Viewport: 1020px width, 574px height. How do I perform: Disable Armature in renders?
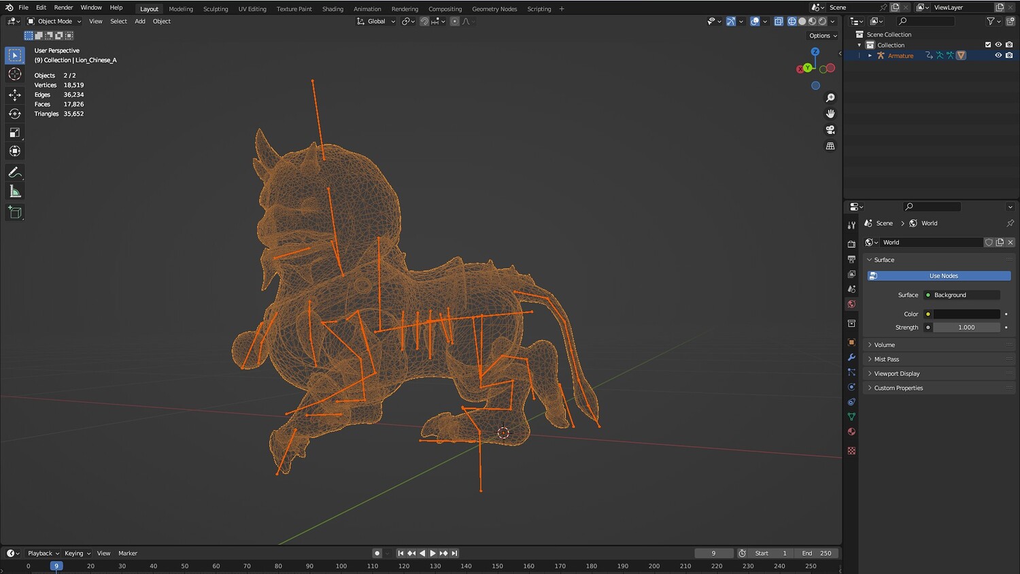pos(1009,56)
